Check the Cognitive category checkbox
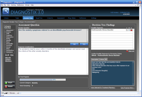The width and height of the screenshot is (142, 97). (5, 35)
